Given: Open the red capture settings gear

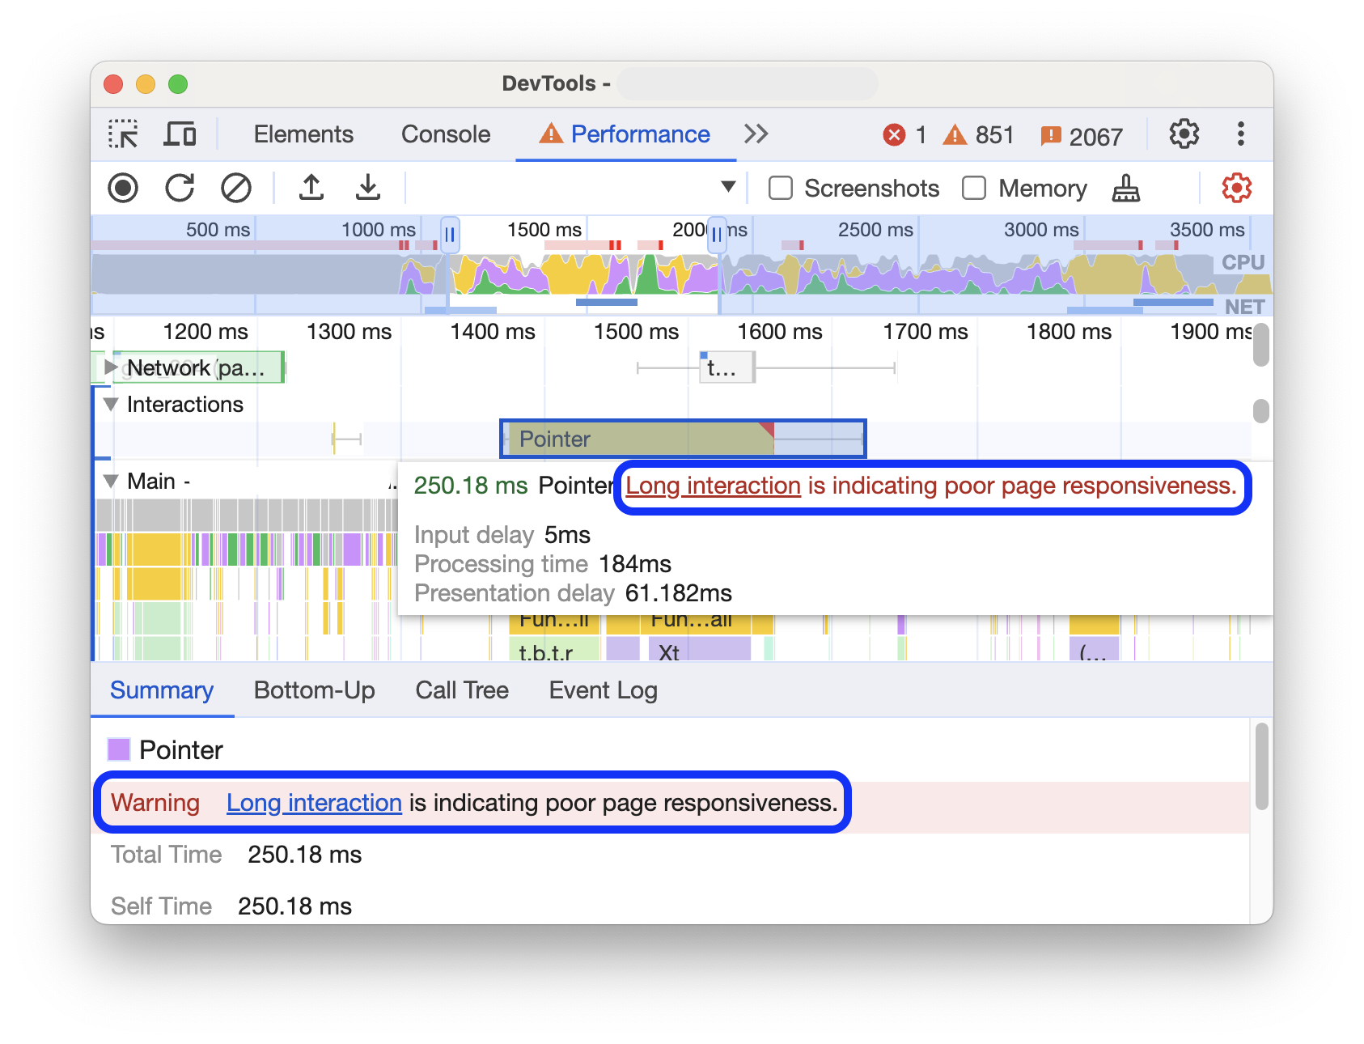Looking at the screenshot, I should click(1236, 188).
